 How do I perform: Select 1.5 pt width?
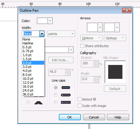coord(33,59)
